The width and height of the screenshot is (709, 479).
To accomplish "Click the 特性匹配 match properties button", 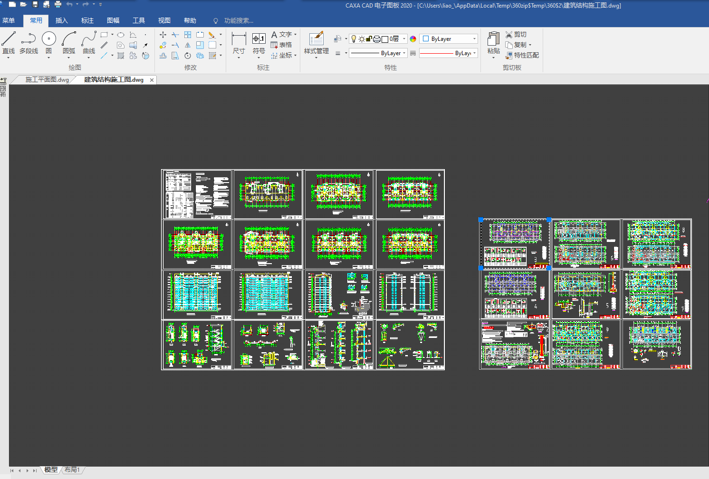I will click(x=522, y=56).
